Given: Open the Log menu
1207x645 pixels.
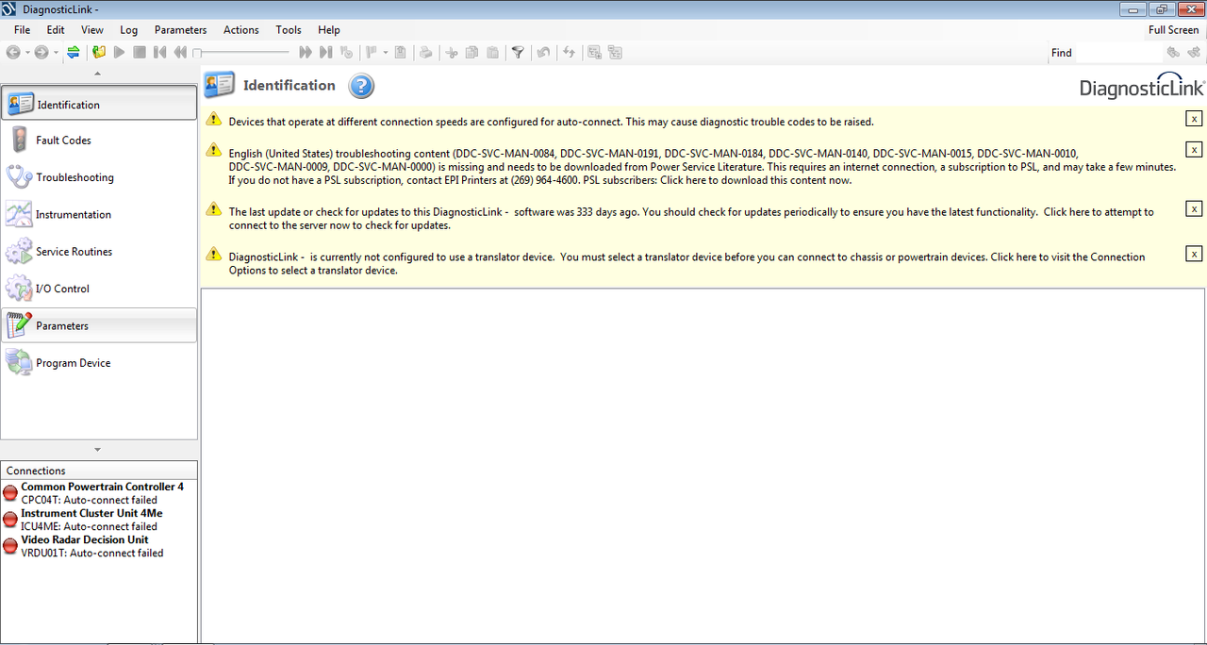Looking at the screenshot, I should (129, 30).
